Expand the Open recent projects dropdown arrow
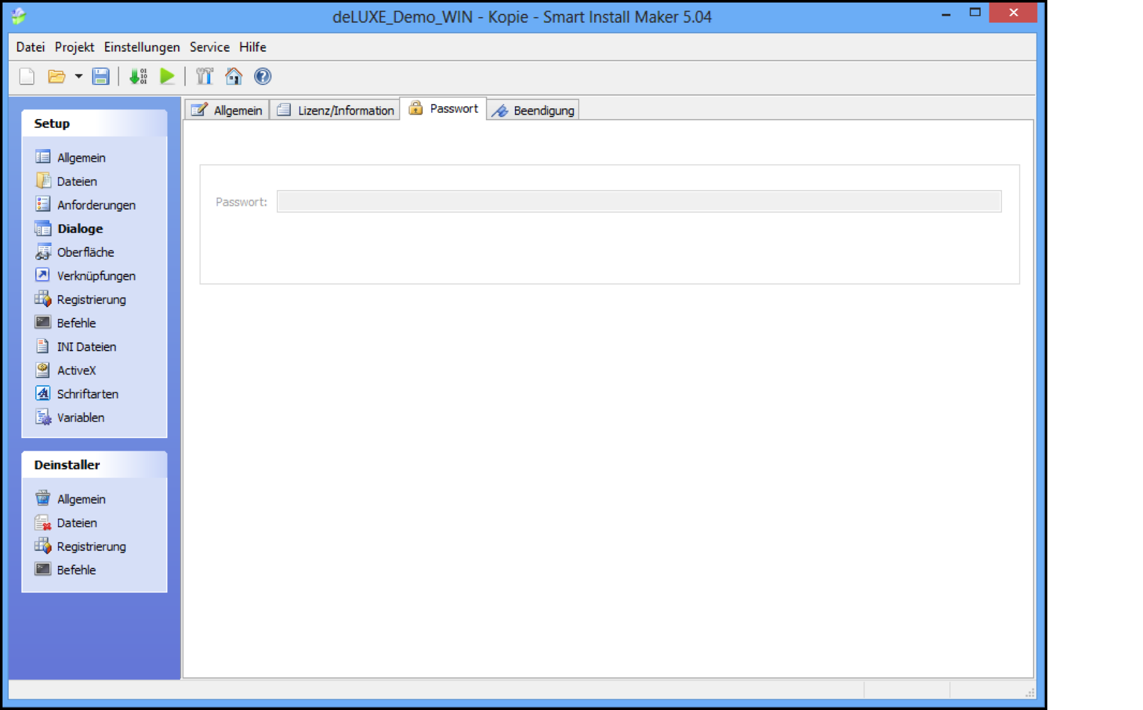 point(79,77)
